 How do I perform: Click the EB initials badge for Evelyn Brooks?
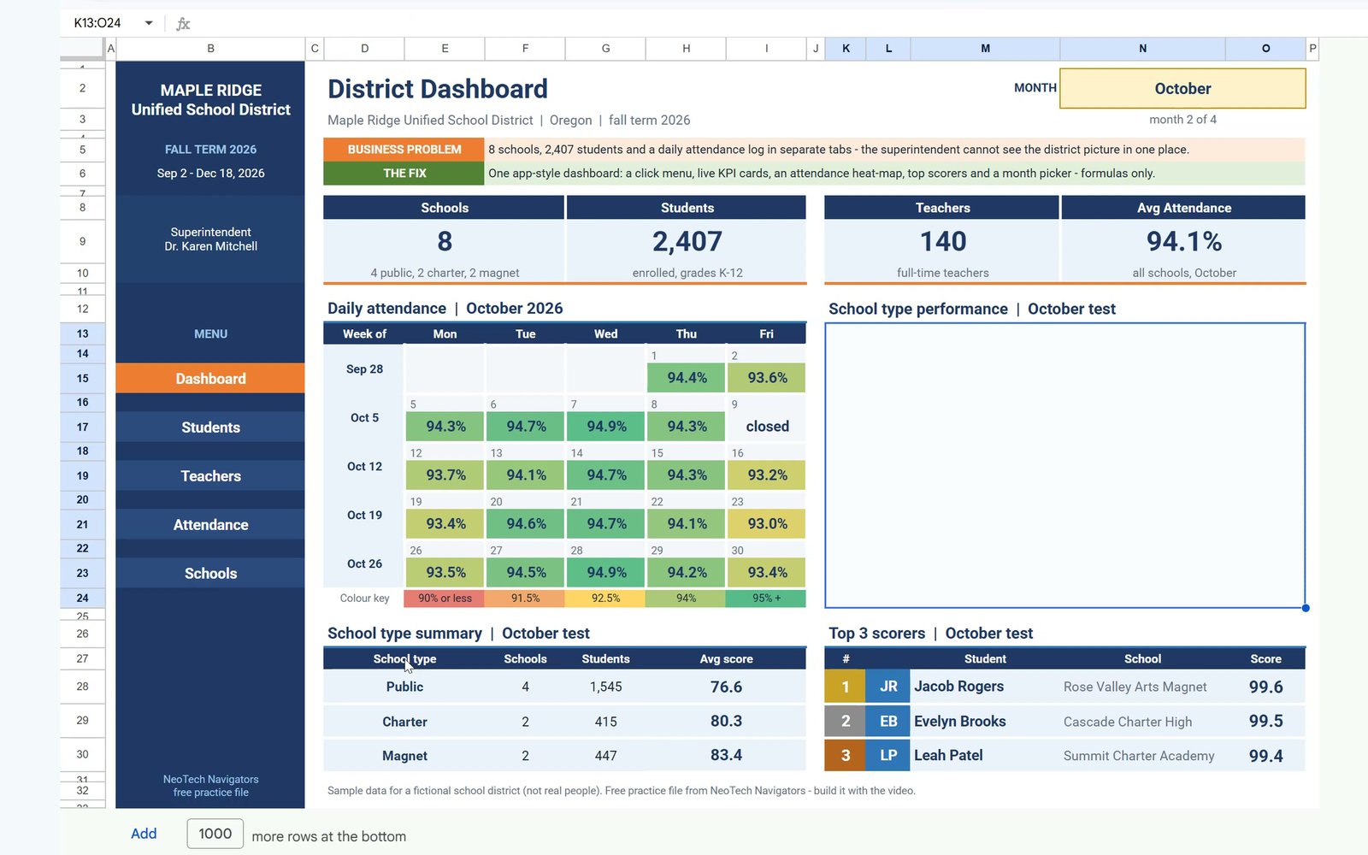pos(888,722)
